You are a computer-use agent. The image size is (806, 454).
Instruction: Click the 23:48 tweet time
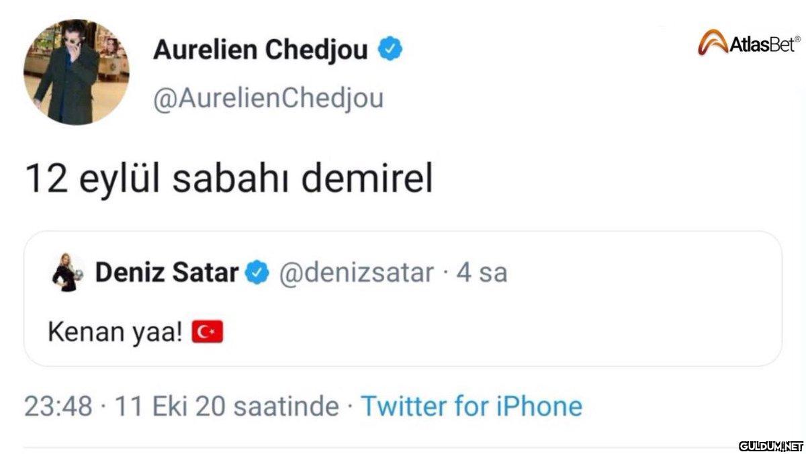[57, 406]
